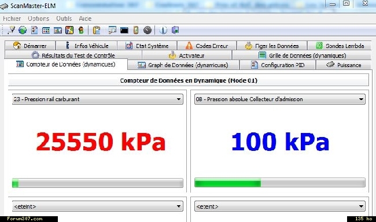Expand the Pression absolue Collecteur dropdown
This screenshot has width=376, height=222.
(280, 99)
